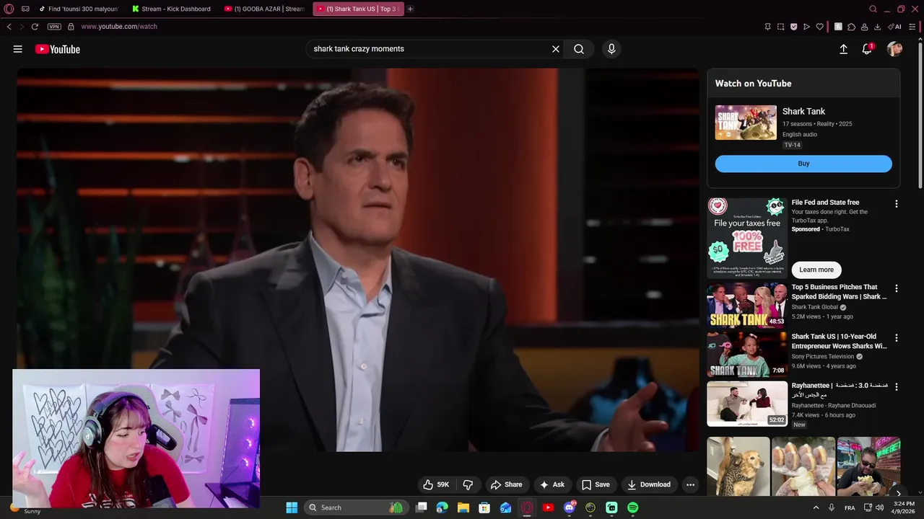The width and height of the screenshot is (924, 519).
Task: Like the video showing 59K
Action: (436, 484)
